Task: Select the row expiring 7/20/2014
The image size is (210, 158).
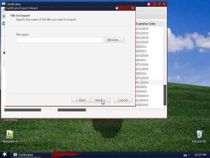Action: [x=149, y=96]
